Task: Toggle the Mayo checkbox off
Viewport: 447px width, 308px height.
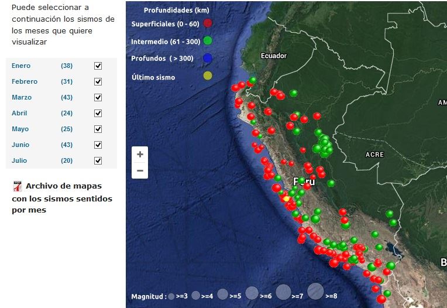Action: [98, 129]
